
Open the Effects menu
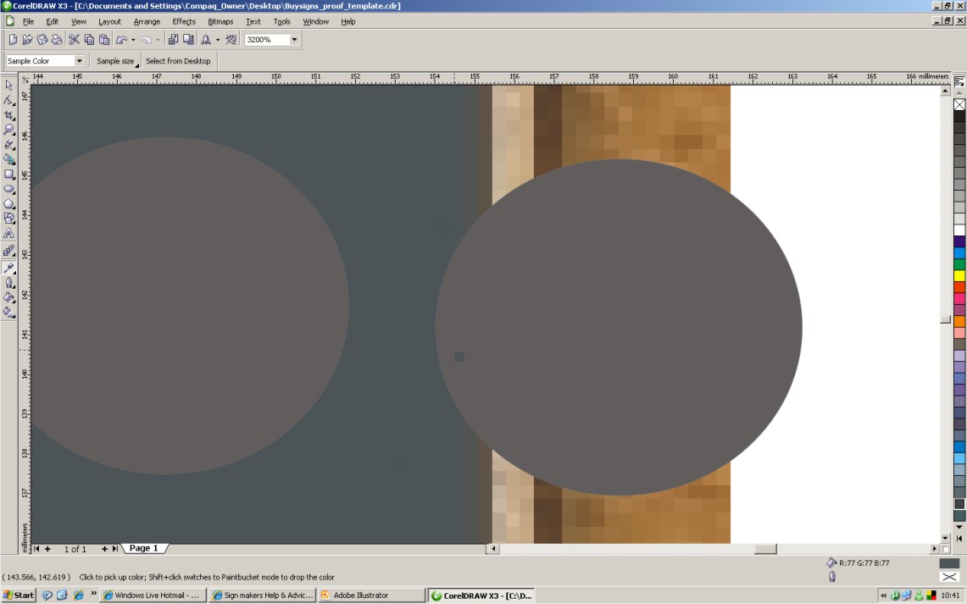click(184, 21)
